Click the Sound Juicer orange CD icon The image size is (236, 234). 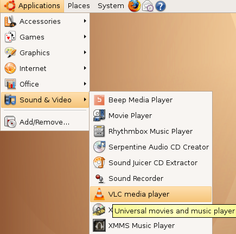(99, 162)
